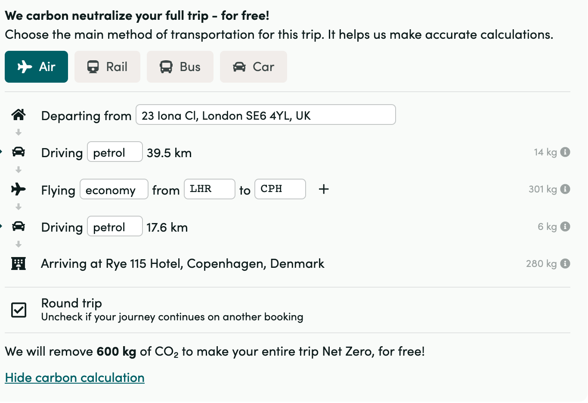The height and width of the screenshot is (403, 588).
Task: Open first Driving fuel type petrol dropdown
Action: 115,152
